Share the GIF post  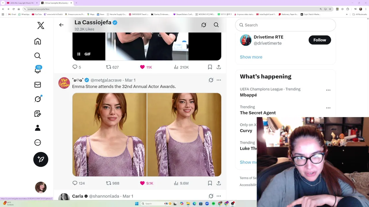coord(219,67)
